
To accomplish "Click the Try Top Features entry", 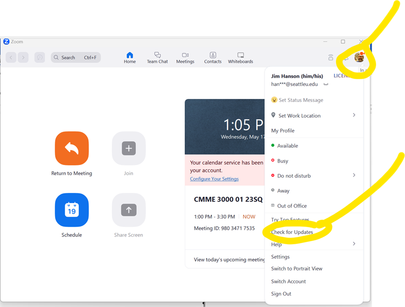I will tap(290, 220).
